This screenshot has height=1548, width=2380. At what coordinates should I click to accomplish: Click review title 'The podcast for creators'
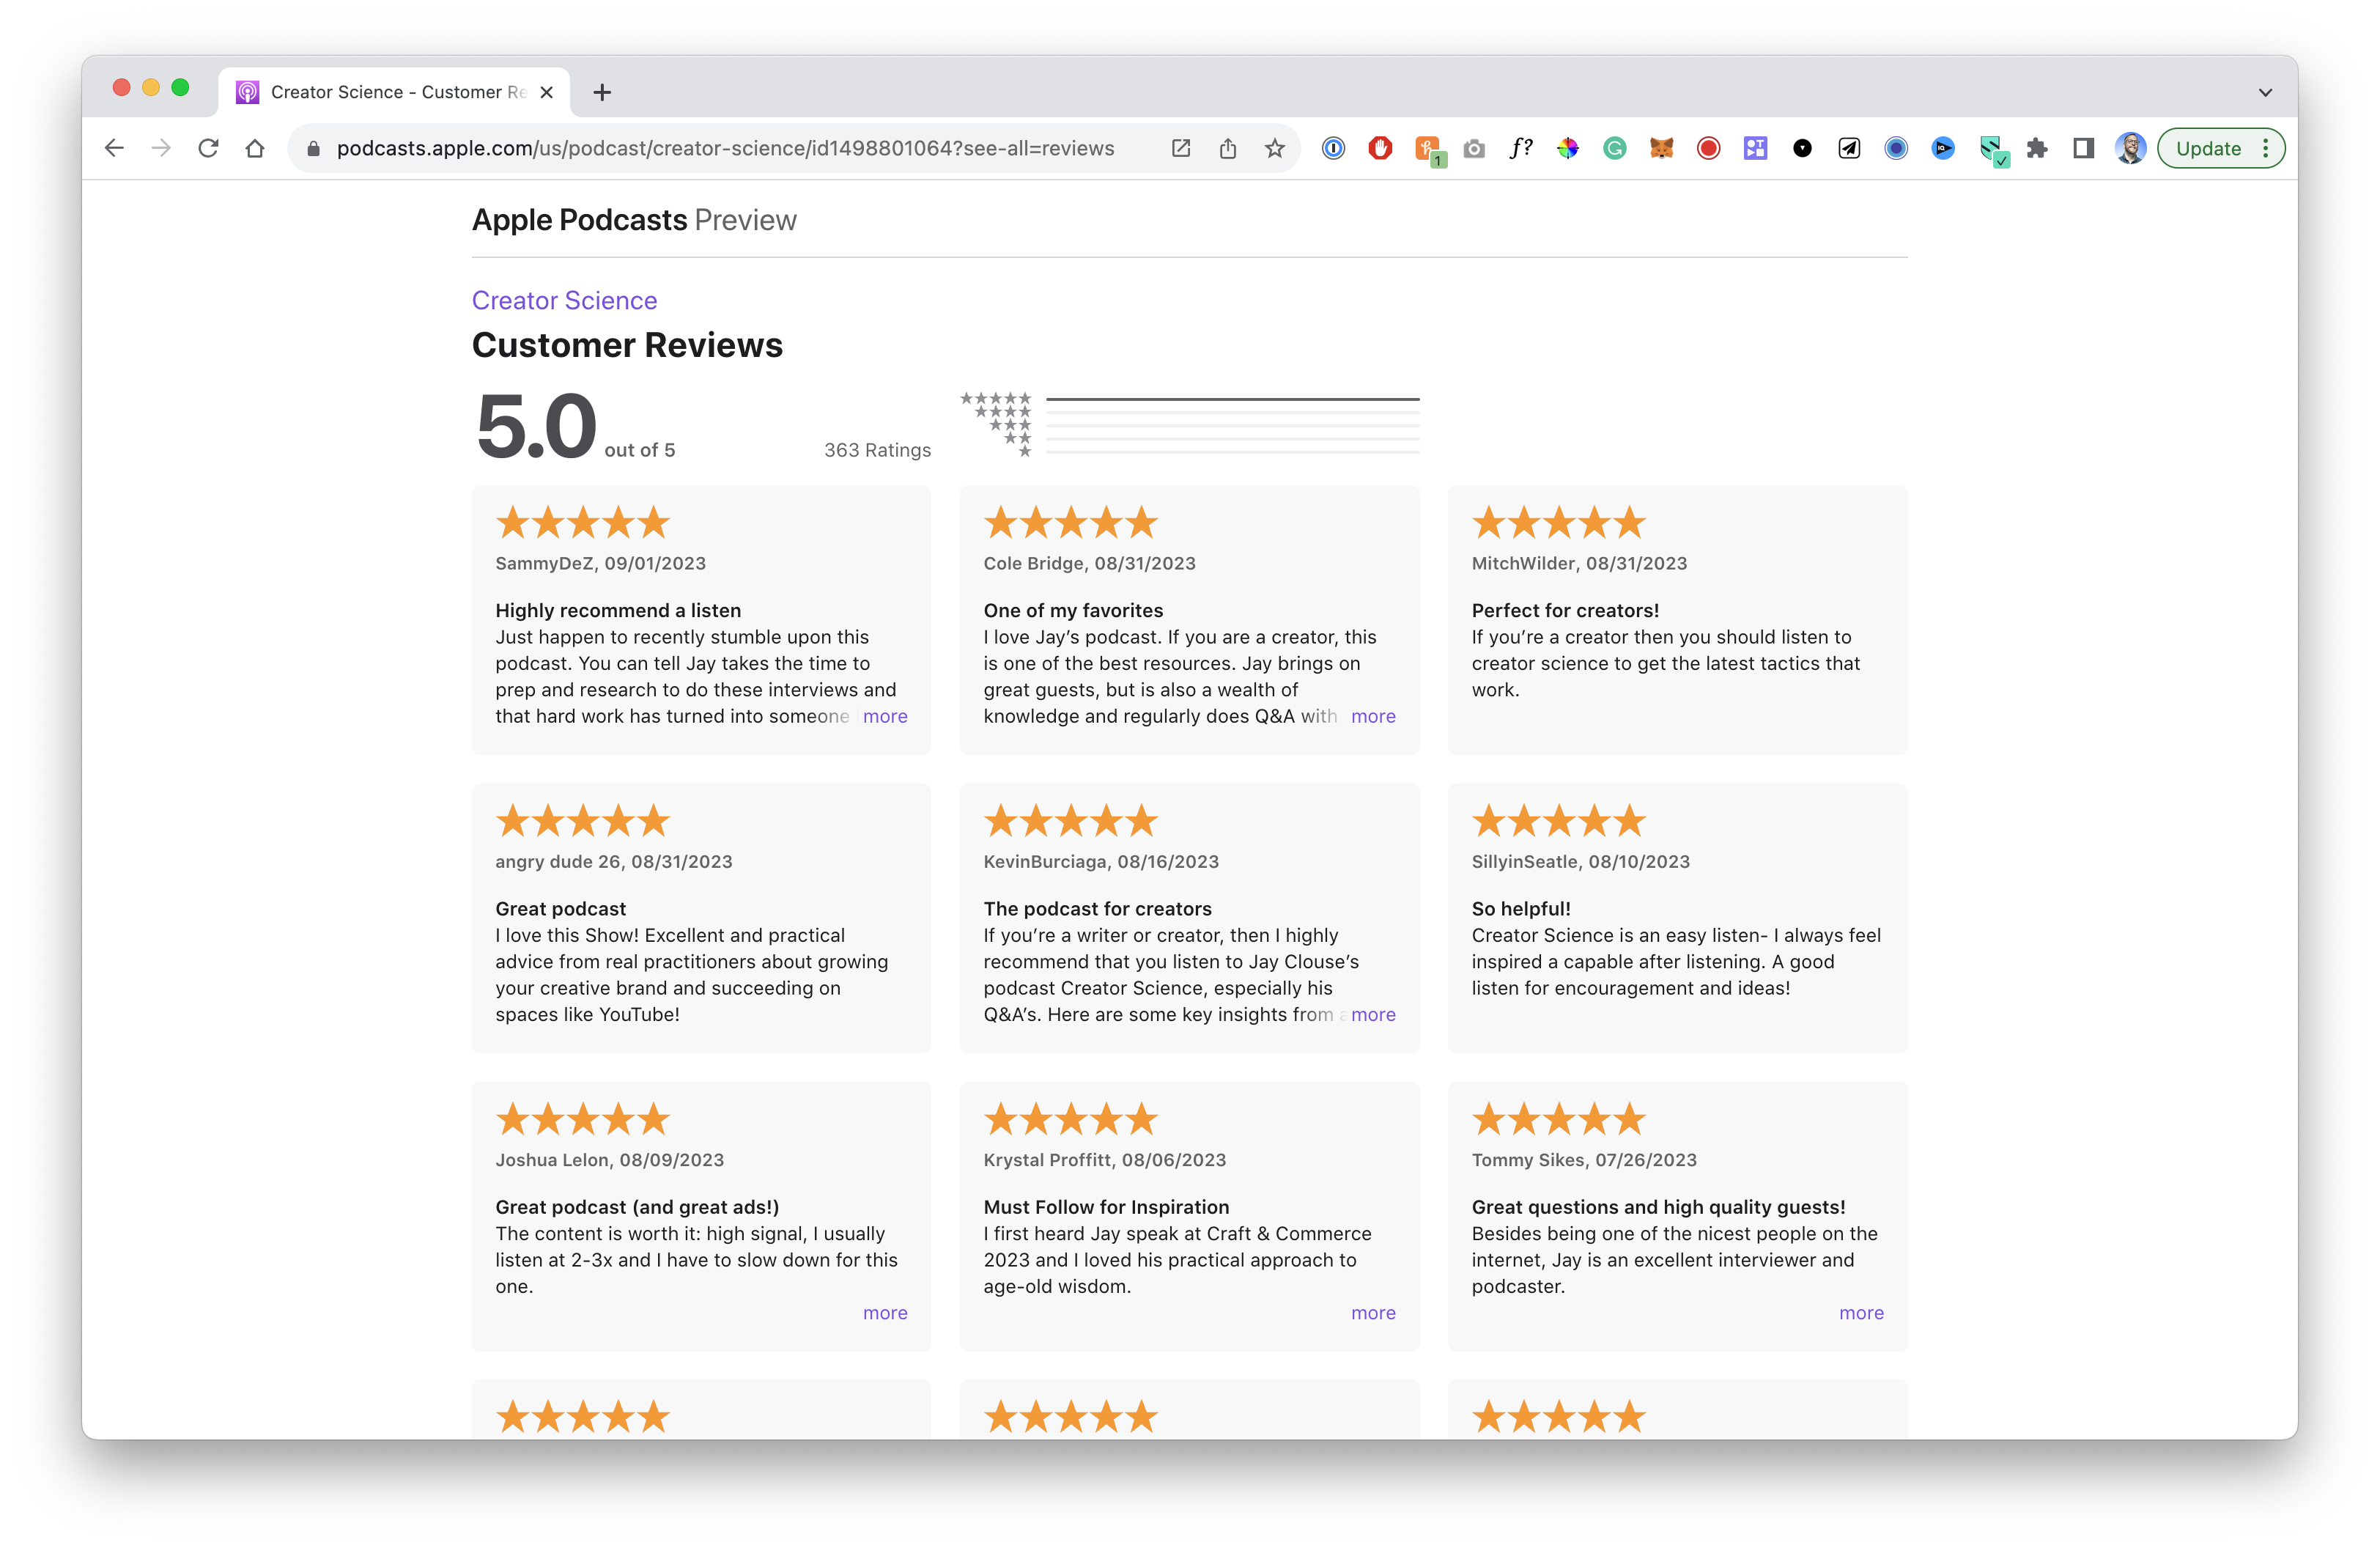point(1097,908)
